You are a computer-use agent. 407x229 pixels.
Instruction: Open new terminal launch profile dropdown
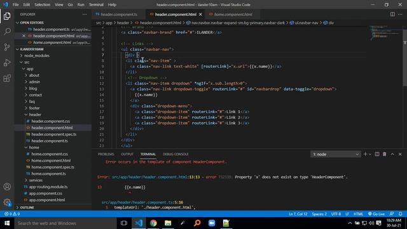370,154
